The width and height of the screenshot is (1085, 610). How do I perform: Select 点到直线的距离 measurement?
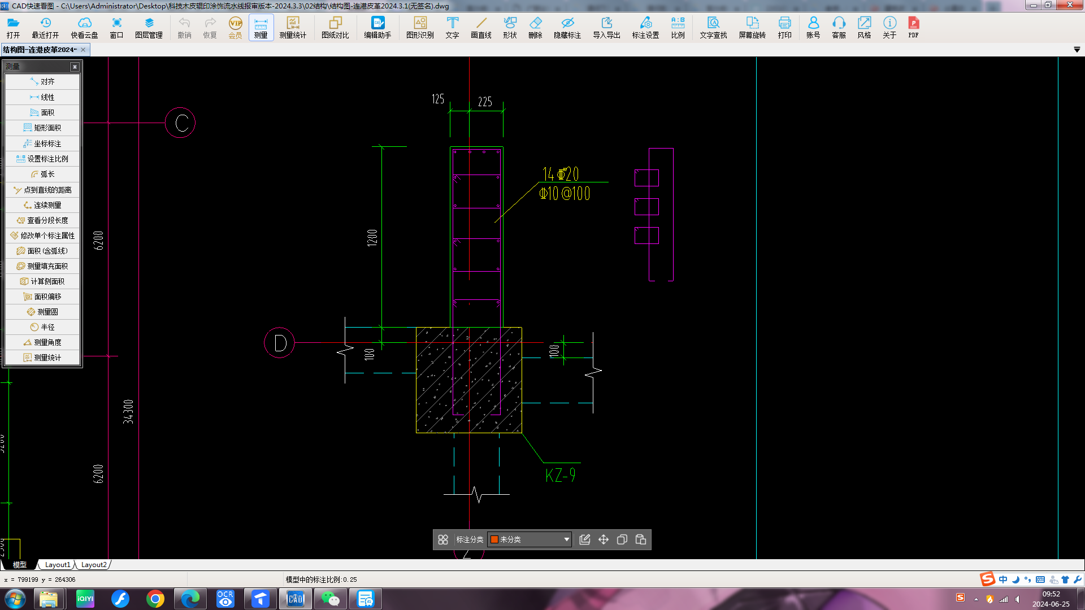42,190
